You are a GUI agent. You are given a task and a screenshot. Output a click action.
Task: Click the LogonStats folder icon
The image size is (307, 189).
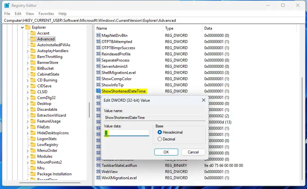pyautogui.click(x=33, y=139)
